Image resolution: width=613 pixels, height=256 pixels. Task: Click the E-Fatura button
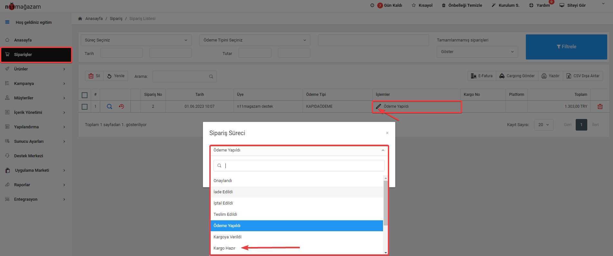pos(482,76)
